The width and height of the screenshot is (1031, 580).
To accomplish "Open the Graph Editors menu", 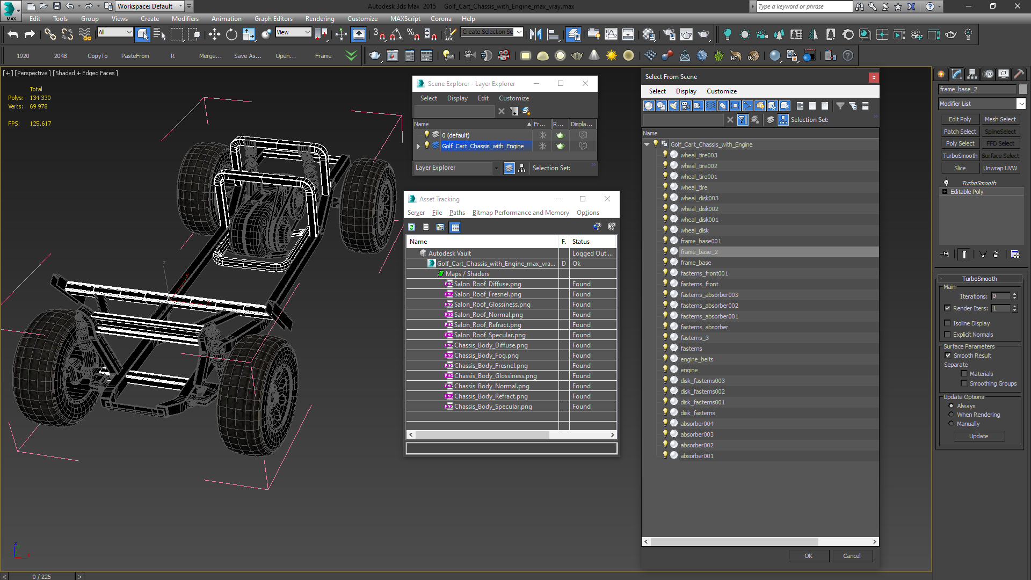I will pyautogui.click(x=273, y=19).
